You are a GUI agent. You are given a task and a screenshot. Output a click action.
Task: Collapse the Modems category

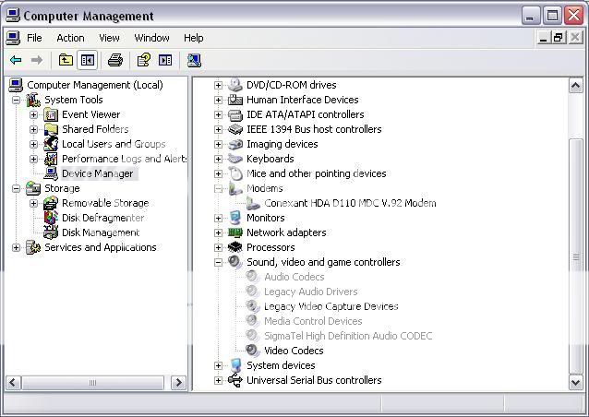point(219,188)
